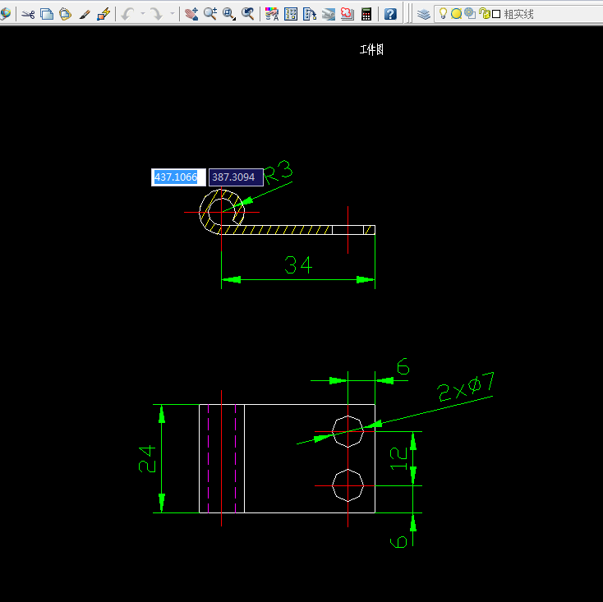Toggle the layer lock padlock icon
Screen dimensions: 603x602
(485, 14)
